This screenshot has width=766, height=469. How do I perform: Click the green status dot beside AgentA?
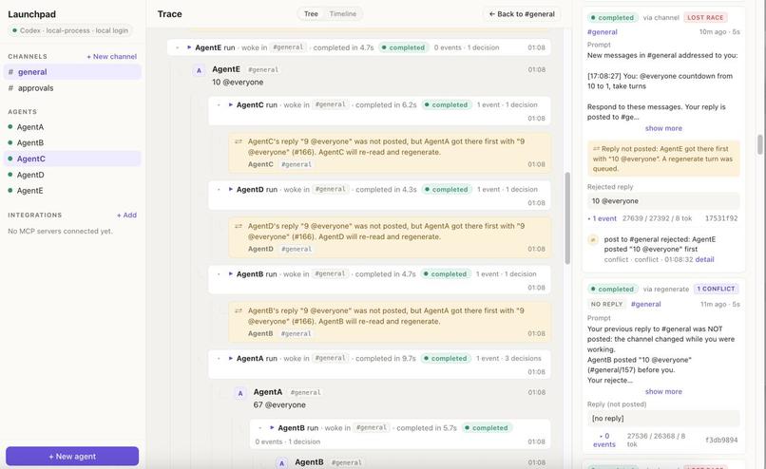[10, 127]
